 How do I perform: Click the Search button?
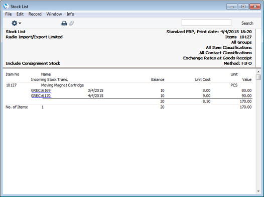coord(247,23)
